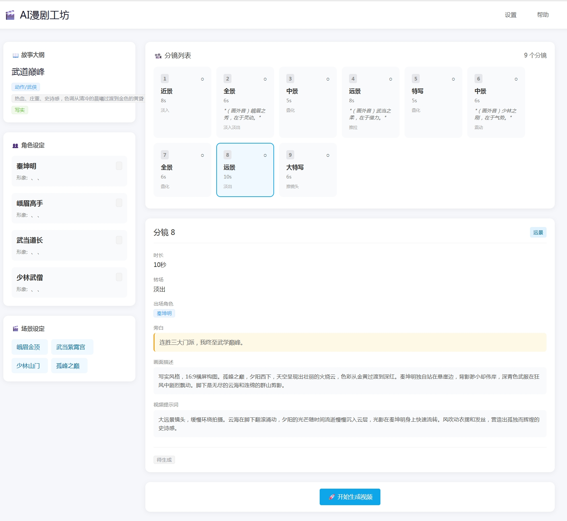Click the status circle on shot 4 远景
This screenshot has height=521, width=567.
(391, 79)
